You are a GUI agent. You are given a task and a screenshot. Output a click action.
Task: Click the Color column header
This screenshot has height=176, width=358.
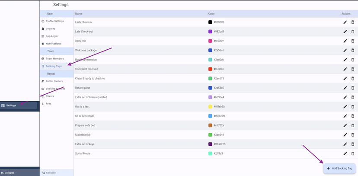tap(211, 14)
